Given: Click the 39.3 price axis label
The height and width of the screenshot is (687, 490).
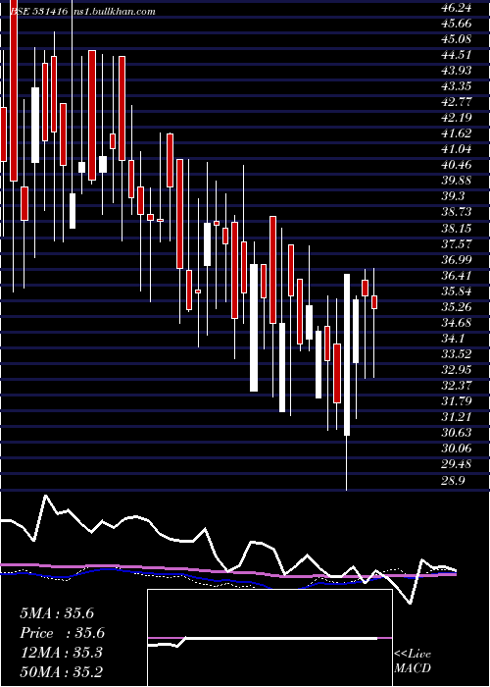Looking at the screenshot, I should pyautogui.click(x=453, y=196).
